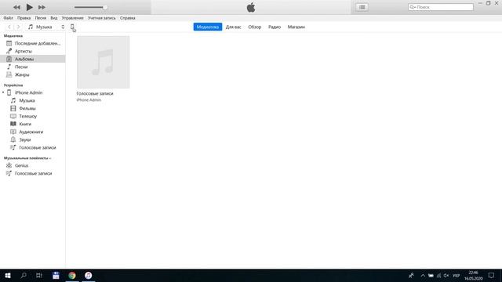Open the Песня menu

[x=41, y=18]
